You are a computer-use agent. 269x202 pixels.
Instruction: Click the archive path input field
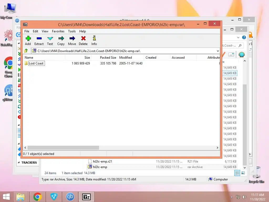[125, 51]
